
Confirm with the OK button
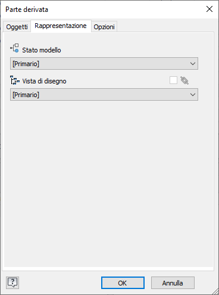(x=123, y=282)
